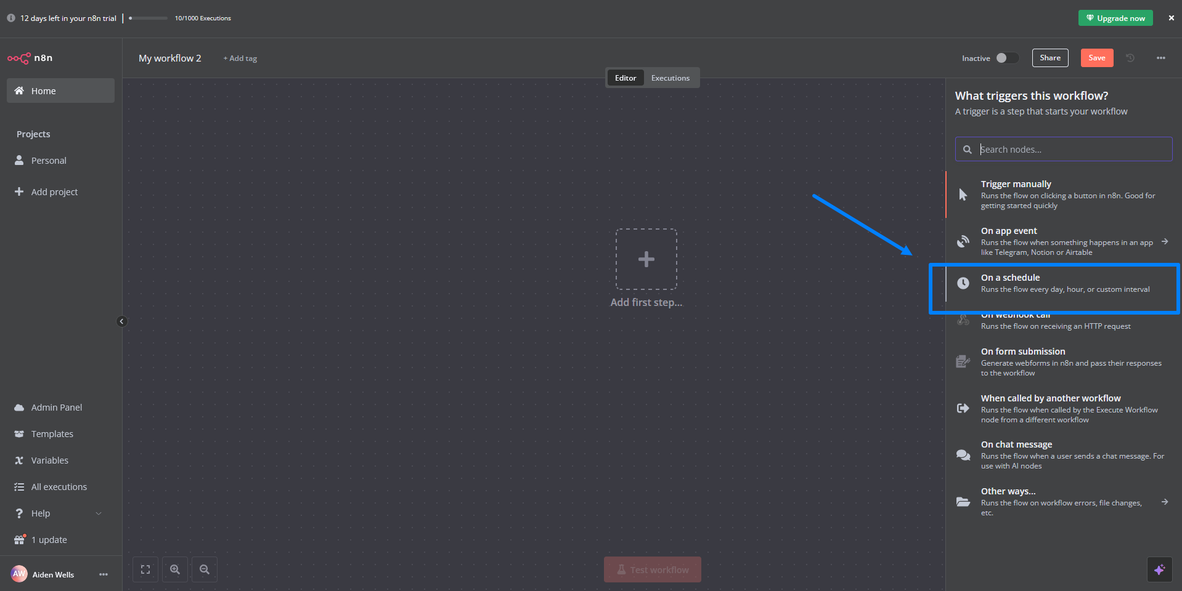Switch to the Executions tab
Image resolution: width=1182 pixels, height=591 pixels.
pos(670,78)
